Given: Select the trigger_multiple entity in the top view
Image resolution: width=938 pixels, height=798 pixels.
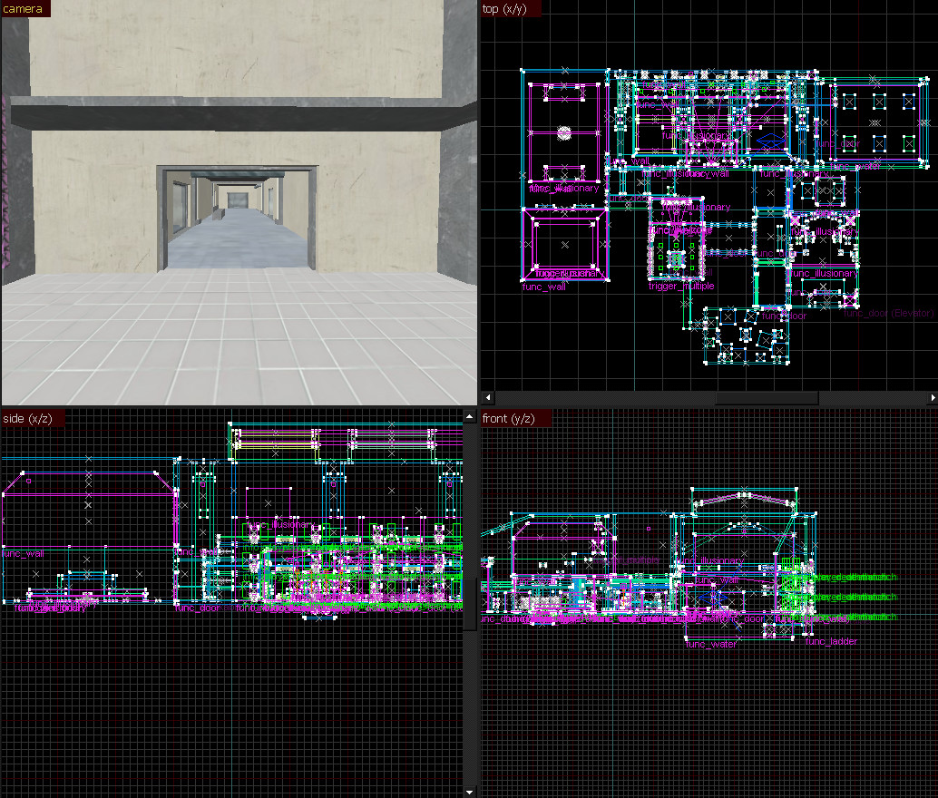Looking at the screenshot, I should point(682,286).
